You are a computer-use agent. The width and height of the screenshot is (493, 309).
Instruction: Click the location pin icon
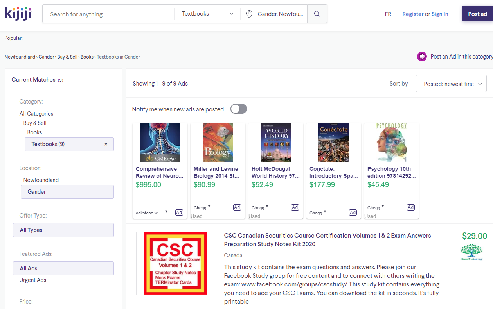click(249, 14)
